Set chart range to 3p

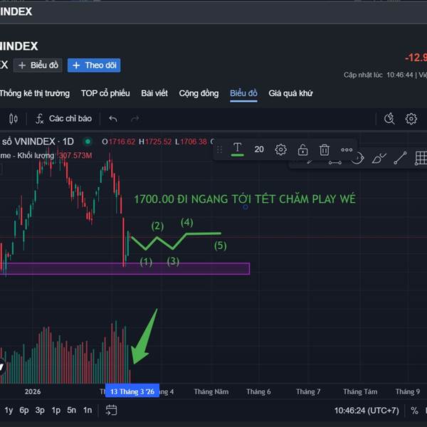(x=40, y=410)
